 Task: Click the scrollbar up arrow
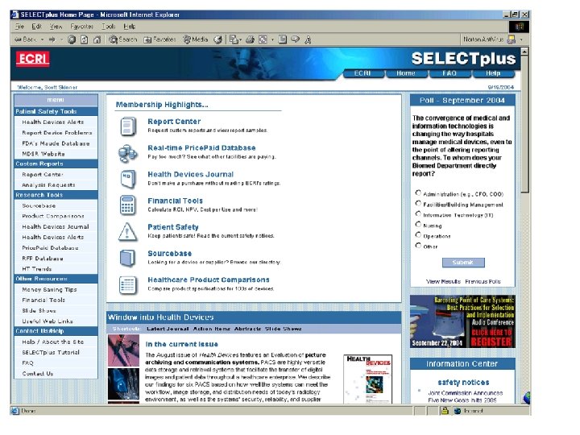[524, 52]
